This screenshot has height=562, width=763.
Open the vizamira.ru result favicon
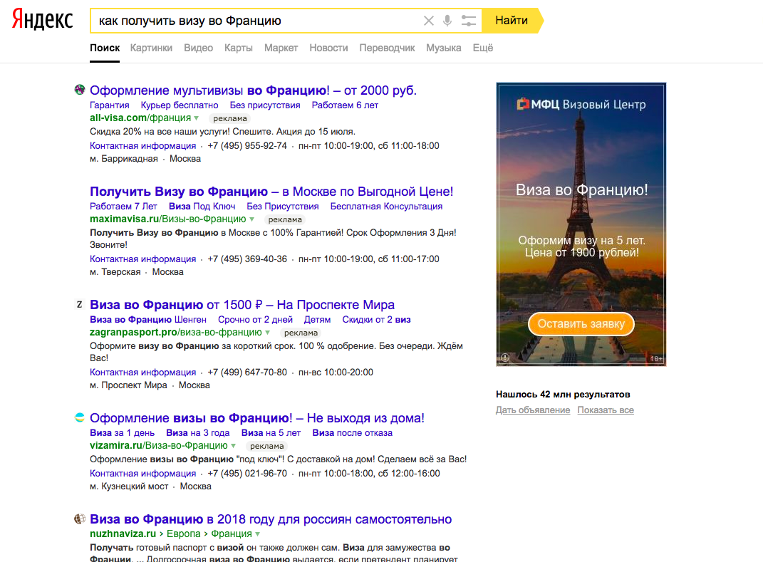click(x=79, y=417)
